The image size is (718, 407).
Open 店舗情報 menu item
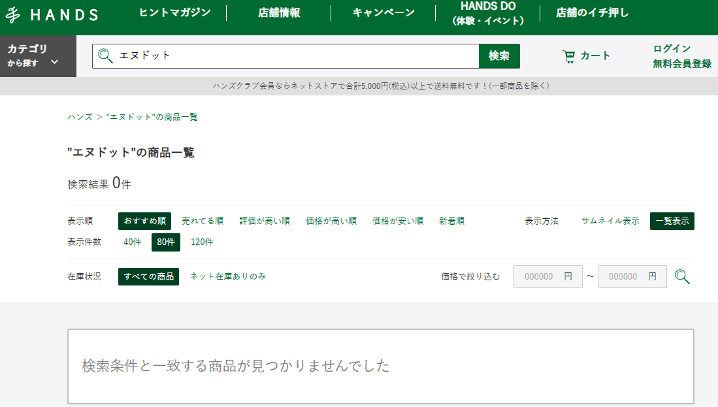tap(279, 13)
